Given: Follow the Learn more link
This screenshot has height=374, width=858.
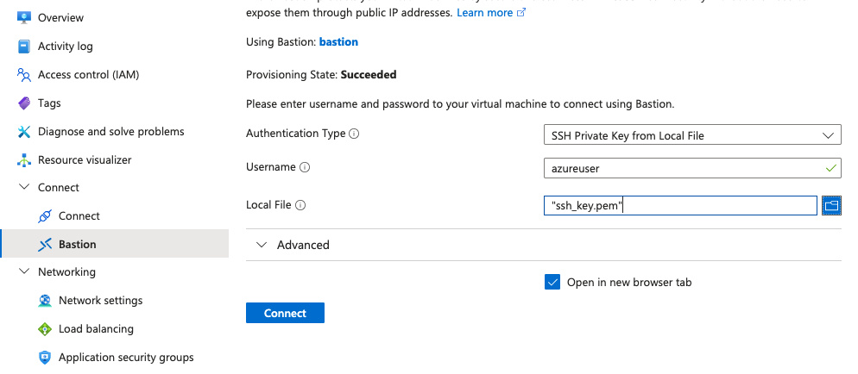Looking at the screenshot, I should point(485,13).
